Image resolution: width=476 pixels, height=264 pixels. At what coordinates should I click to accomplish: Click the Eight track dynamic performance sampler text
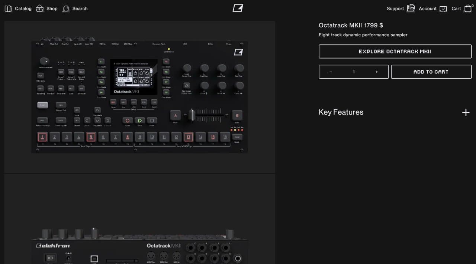click(x=363, y=35)
